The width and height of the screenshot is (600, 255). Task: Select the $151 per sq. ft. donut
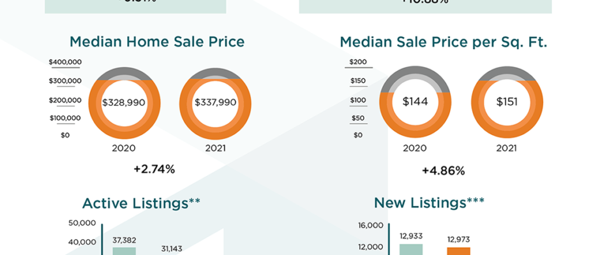pos(507,102)
